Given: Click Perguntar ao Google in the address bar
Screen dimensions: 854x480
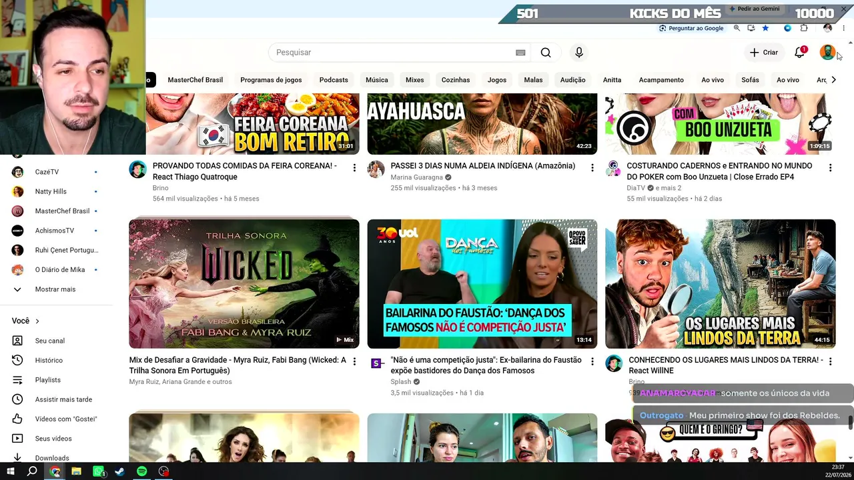Looking at the screenshot, I should [691, 28].
